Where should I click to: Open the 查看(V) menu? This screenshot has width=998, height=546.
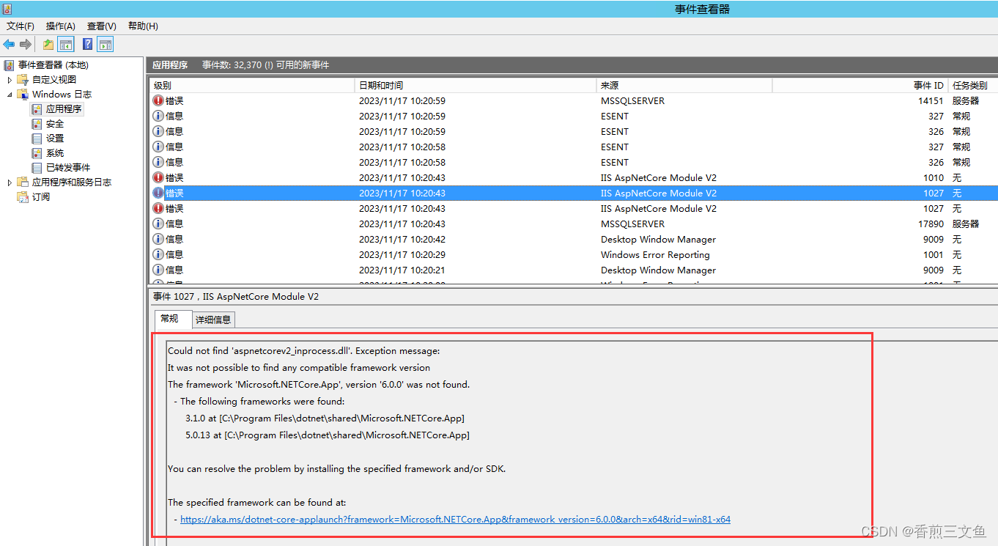click(x=102, y=26)
